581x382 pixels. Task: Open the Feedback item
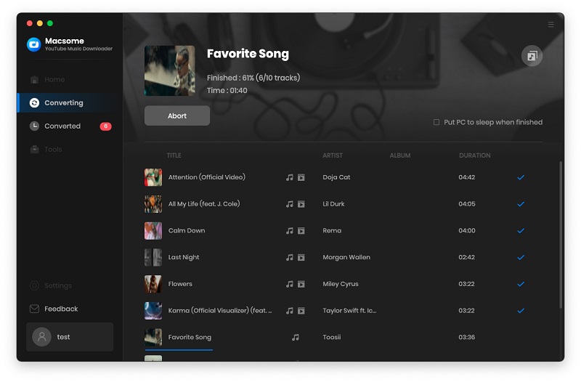click(69, 309)
